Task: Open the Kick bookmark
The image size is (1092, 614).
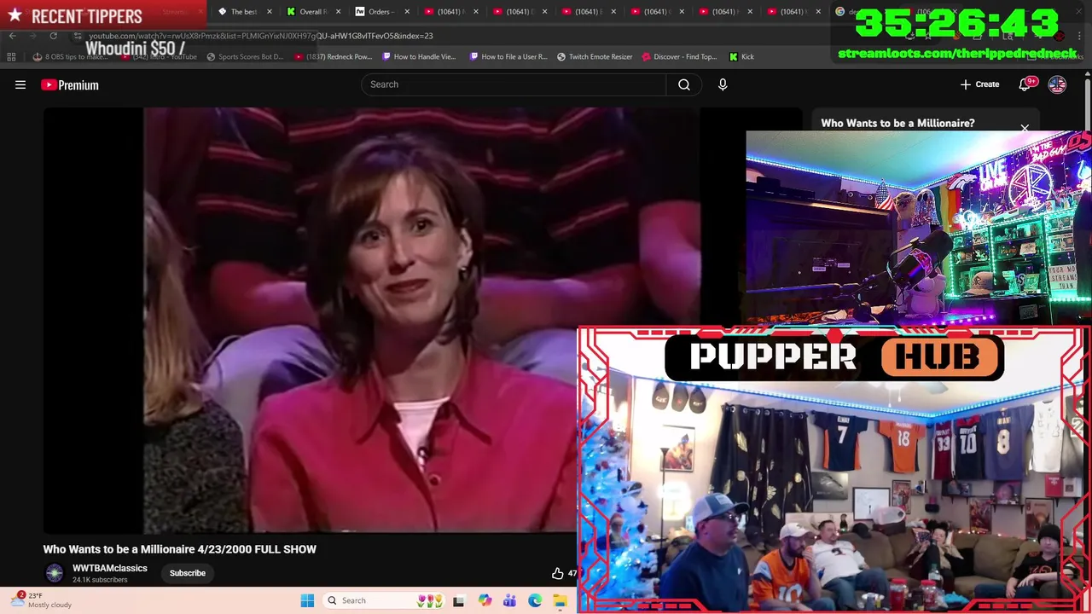Action: (x=741, y=56)
